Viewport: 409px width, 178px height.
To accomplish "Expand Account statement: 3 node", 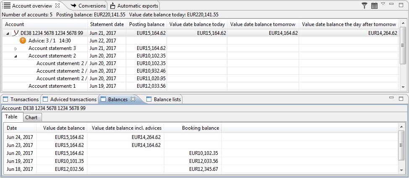I will [x=16, y=49].
